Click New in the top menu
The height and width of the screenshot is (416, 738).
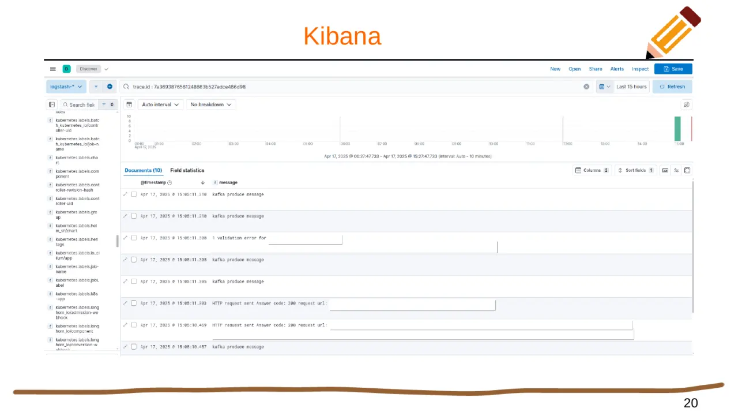555,69
